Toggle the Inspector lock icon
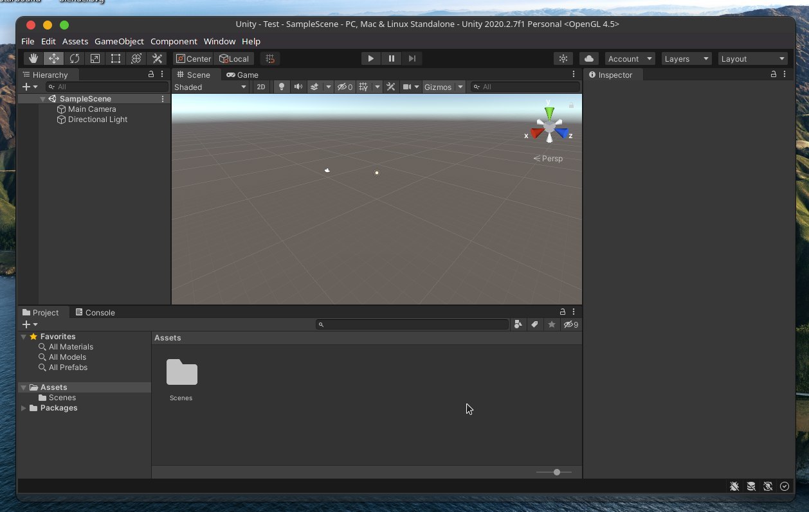The width and height of the screenshot is (809, 512). (x=774, y=75)
